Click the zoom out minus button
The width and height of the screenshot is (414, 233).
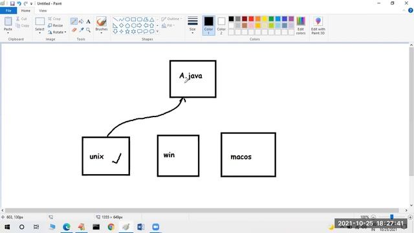click(373, 217)
